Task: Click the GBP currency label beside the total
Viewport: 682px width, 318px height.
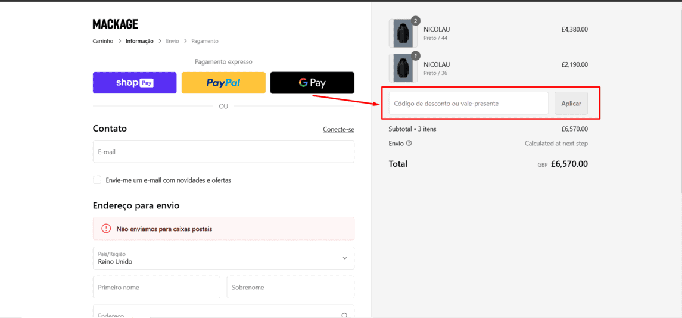Action: point(543,166)
